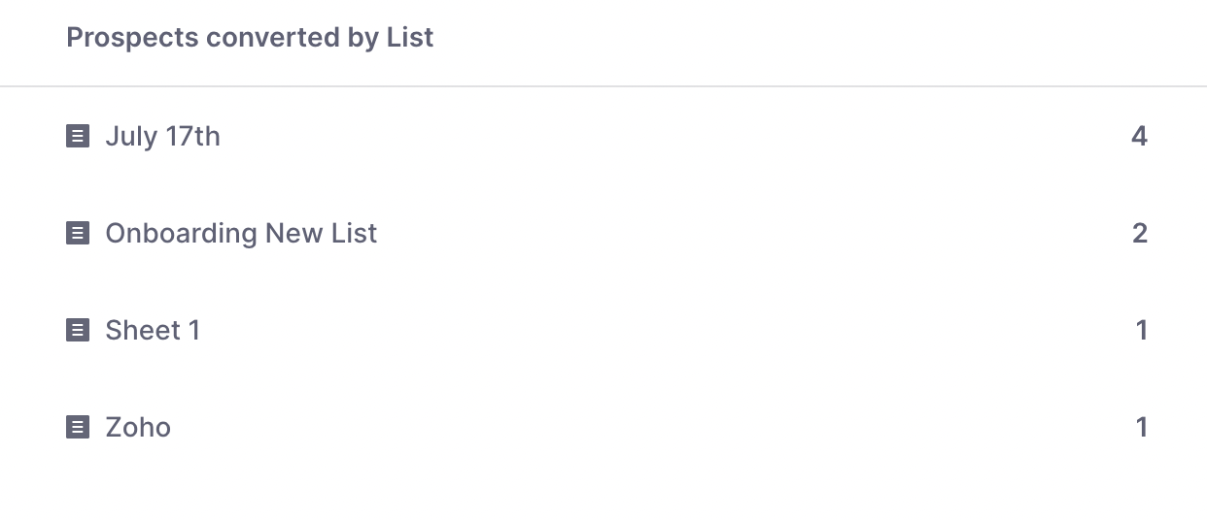This screenshot has height=520, width=1207.
Task: Click the converted count for Sheet 1
Action: 1142,330
